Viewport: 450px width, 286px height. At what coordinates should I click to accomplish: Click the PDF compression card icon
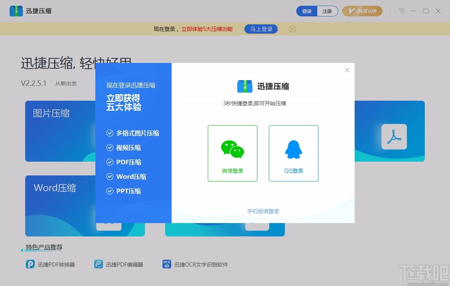394,137
